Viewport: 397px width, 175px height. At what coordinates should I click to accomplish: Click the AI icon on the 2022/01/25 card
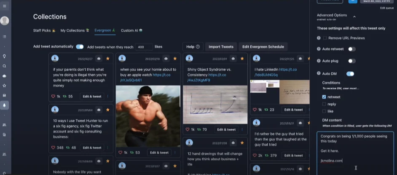tap(300, 58)
